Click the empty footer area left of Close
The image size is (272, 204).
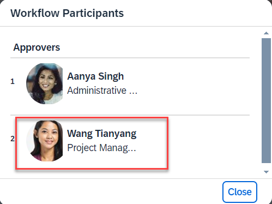(111, 192)
